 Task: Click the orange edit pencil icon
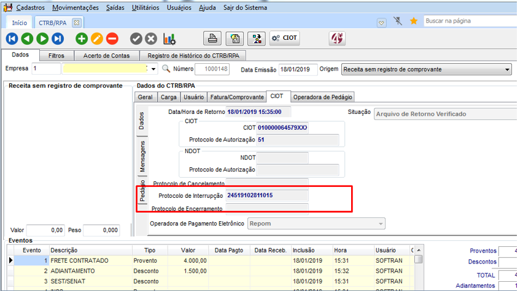pyautogui.click(x=96, y=39)
